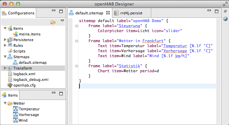The image size is (229, 125).
Task: Select the Items folder icon in Configurations tree
Action: click(x=10, y=28)
